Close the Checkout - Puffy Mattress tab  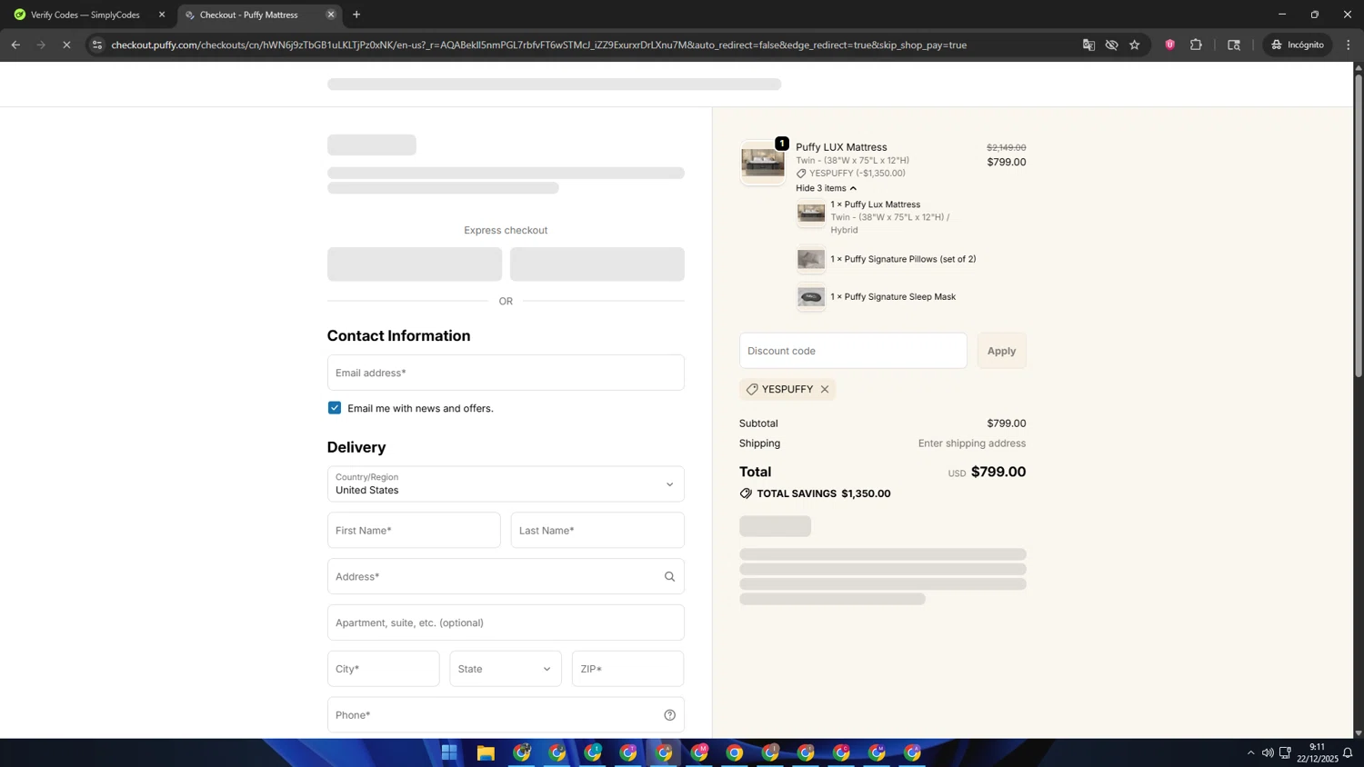(331, 15)
